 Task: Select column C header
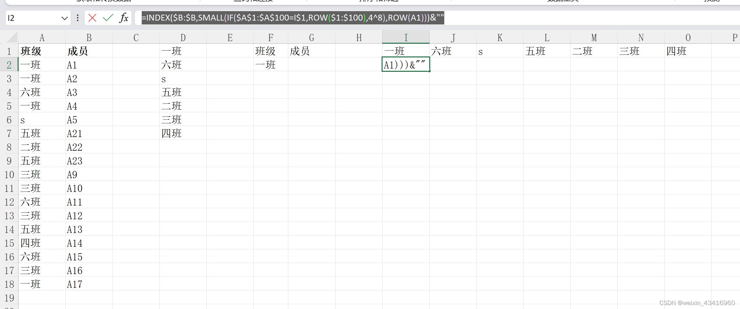tap(136, 38)
